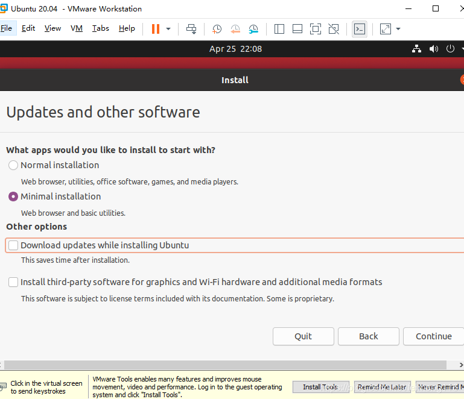The width and height of the screenshot is (464, 399).
Task: Open the dropdown arrow beside Pause
Action: tap(168, 29)
